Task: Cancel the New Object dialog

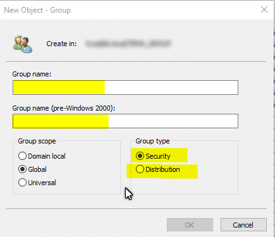Action: click(x=243, y=225)
